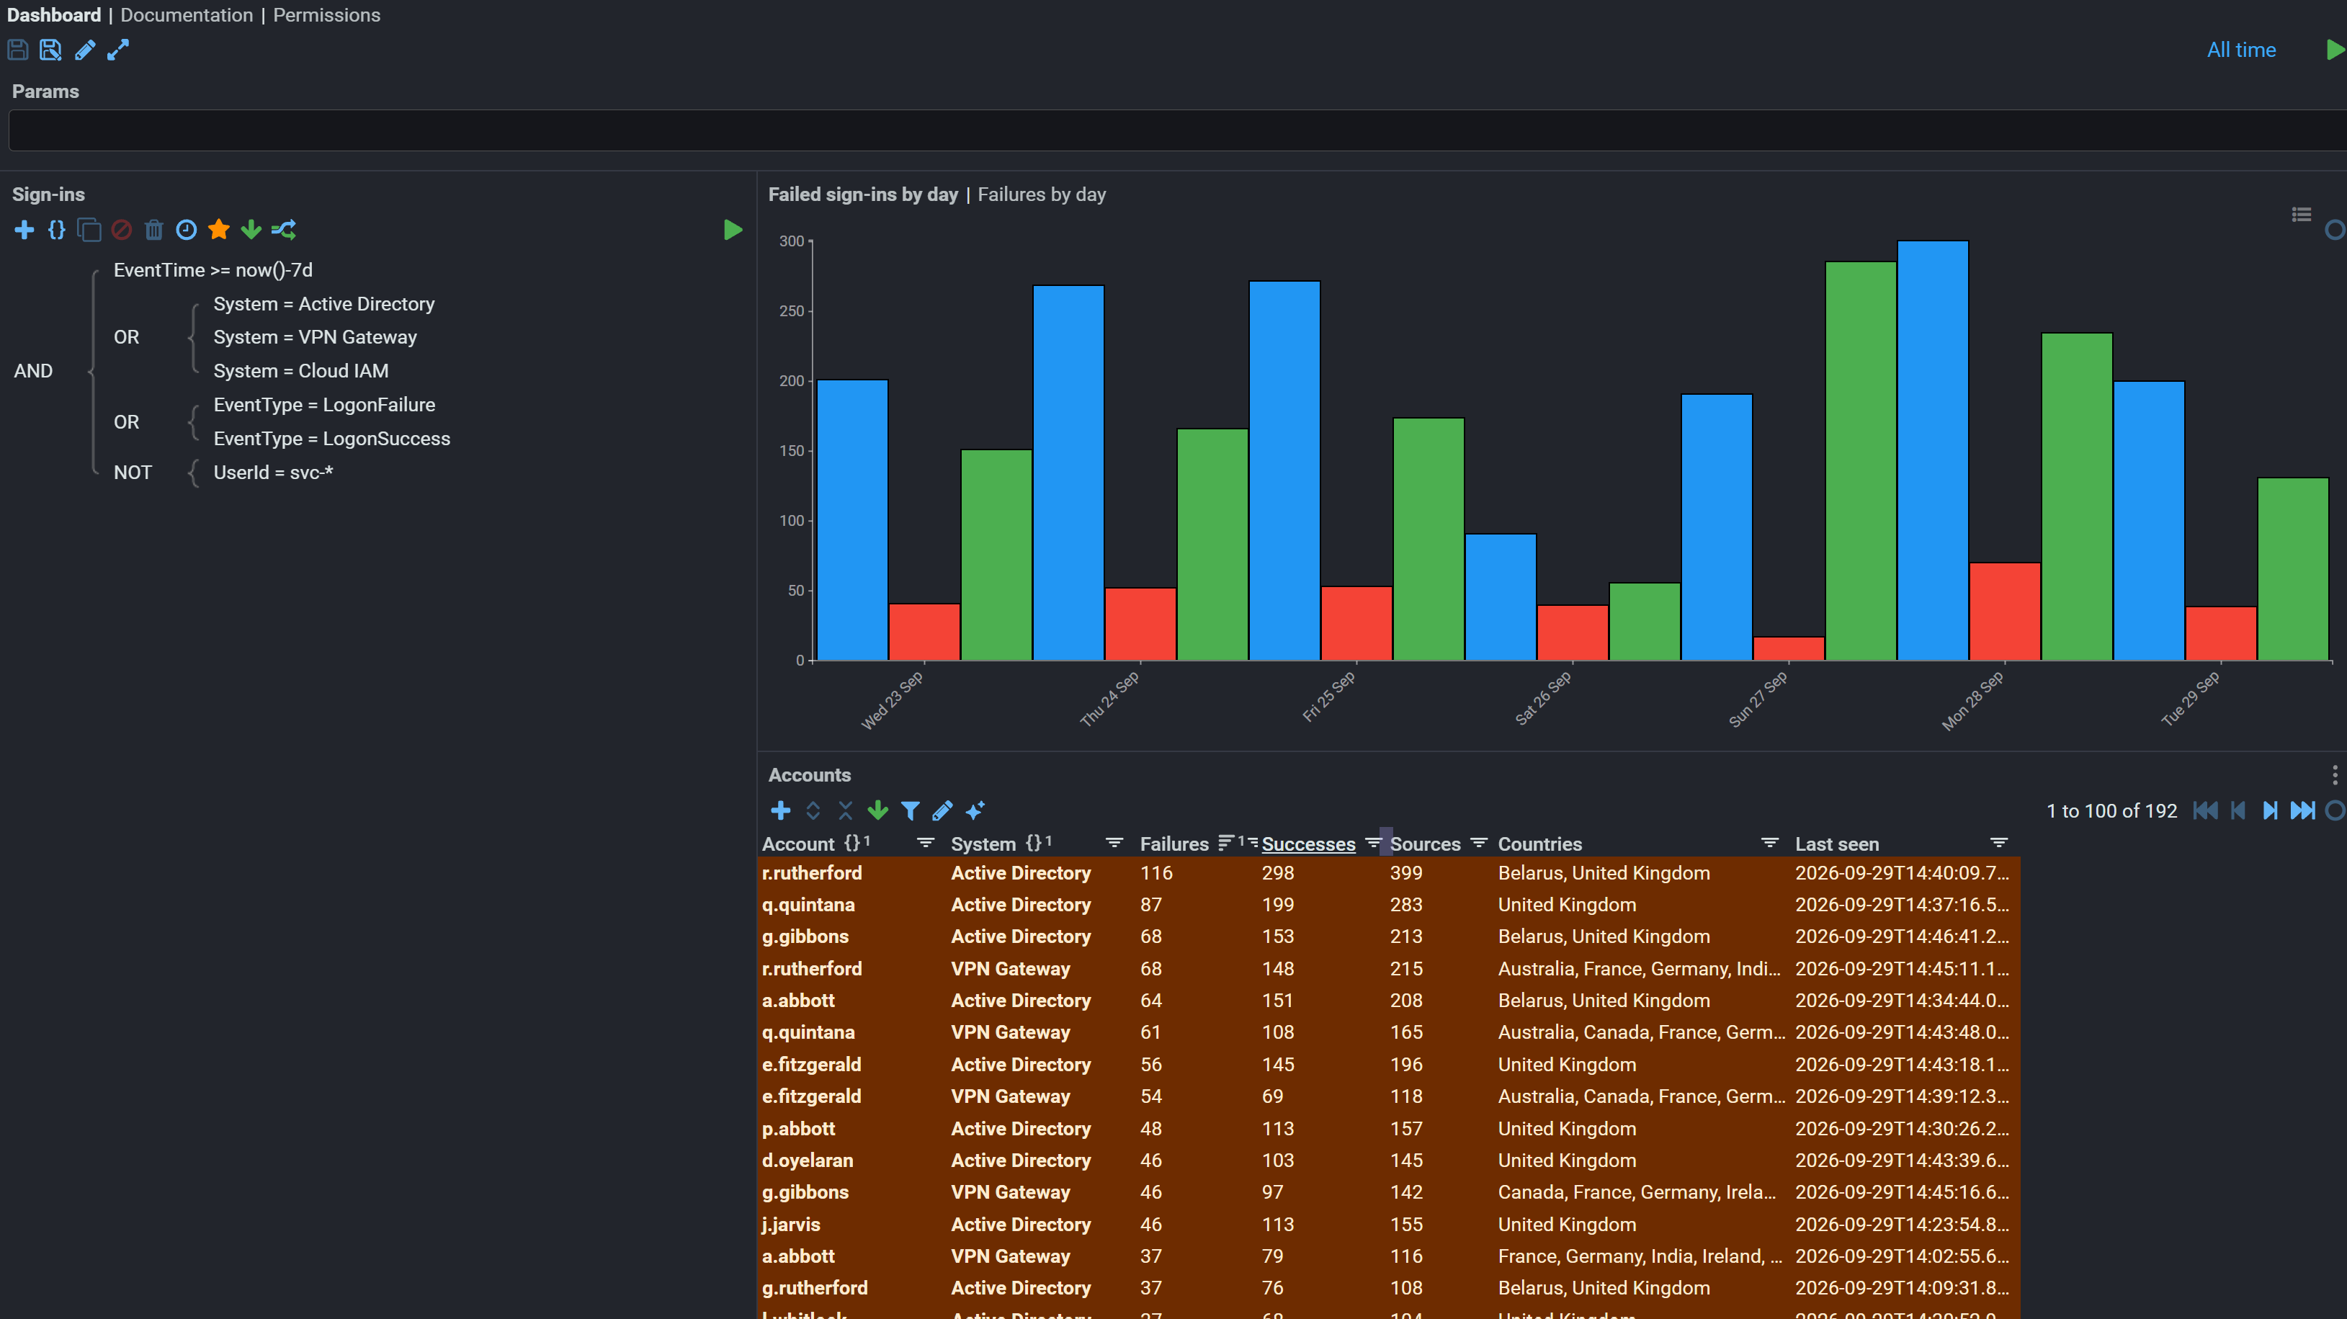
Task: Switch to Failed sign-ins by day tab
Action: coord(863,194)
